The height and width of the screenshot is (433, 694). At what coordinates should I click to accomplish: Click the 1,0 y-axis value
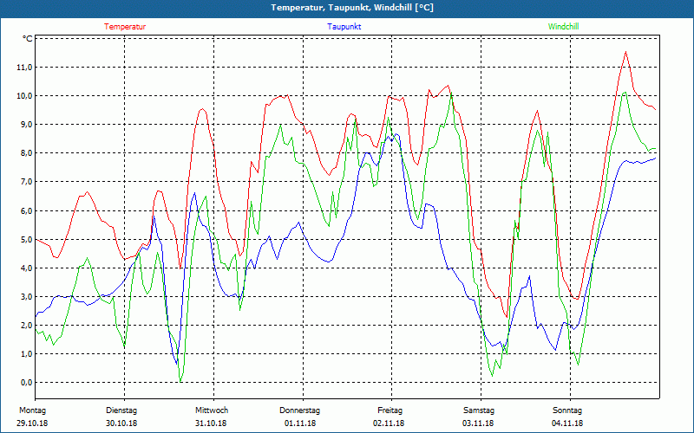tap(27, 354)
